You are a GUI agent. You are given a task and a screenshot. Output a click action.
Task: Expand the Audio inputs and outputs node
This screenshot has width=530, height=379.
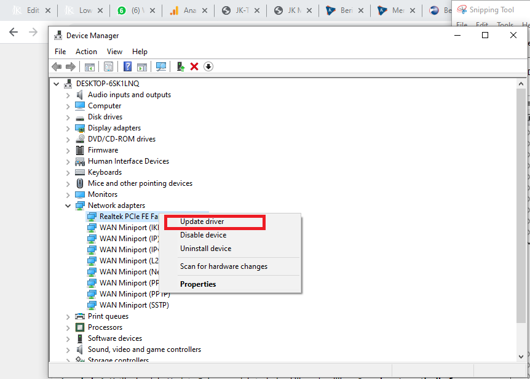(68, 95)
